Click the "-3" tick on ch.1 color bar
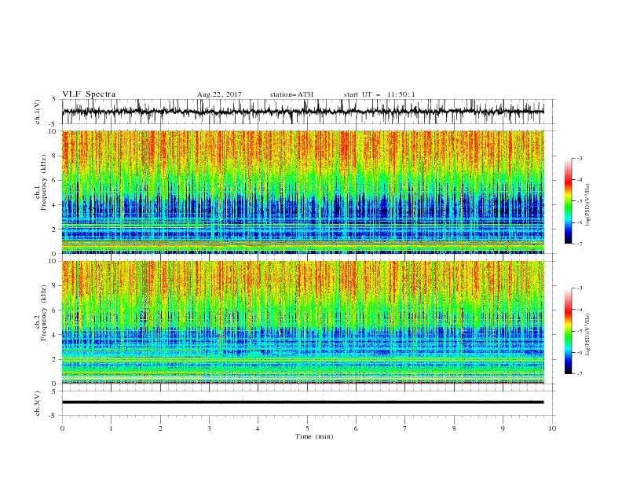Image resolution: width=622 pixels, height=481 pixels. 580,158
